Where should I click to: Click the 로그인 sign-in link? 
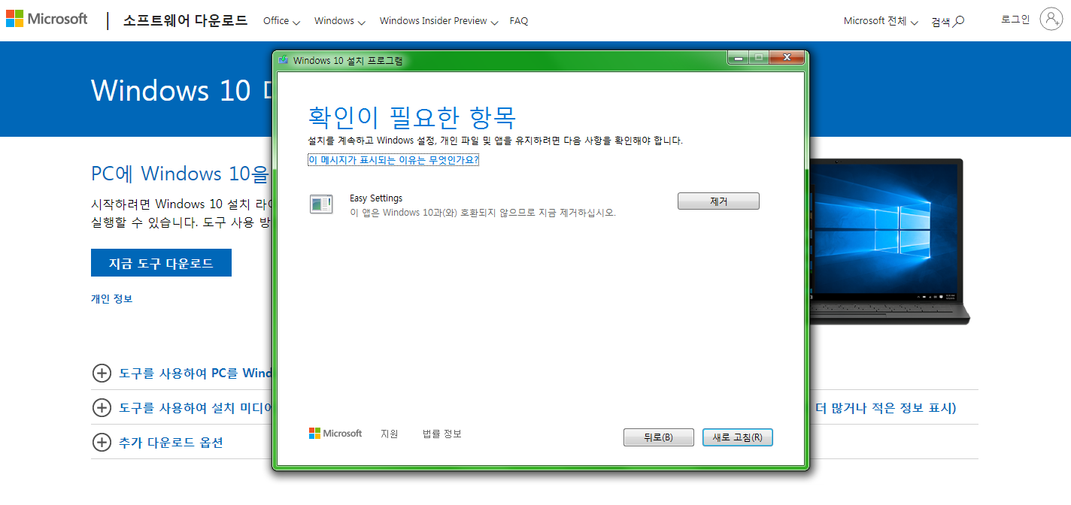(x=1015, y=20)
